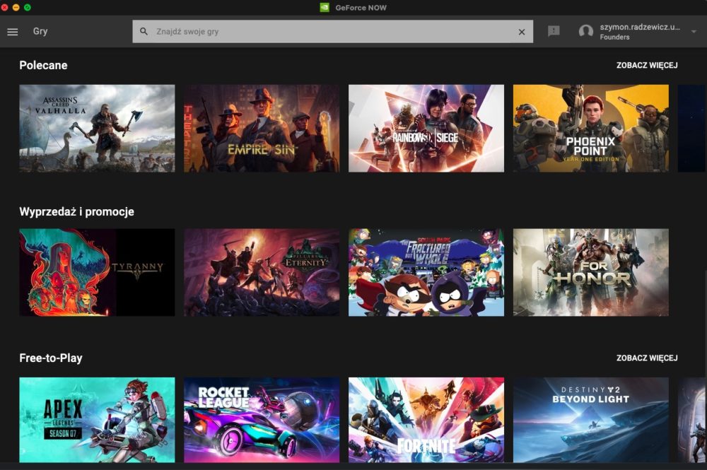Click the 'Free-to-Play' section heading
The height and width of the screenshot is (470, 707).
click(x=51, y=358)
